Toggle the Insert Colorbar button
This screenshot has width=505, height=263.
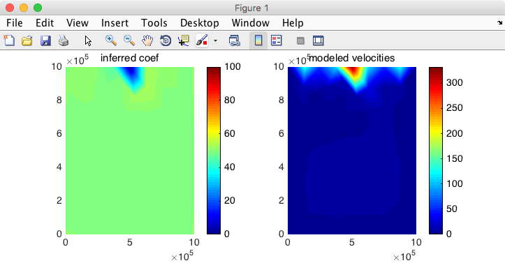258,40
